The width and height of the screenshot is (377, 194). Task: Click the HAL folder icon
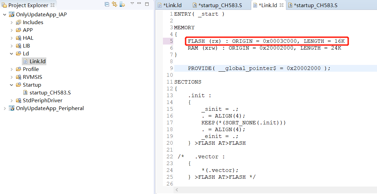click(18, 38)
